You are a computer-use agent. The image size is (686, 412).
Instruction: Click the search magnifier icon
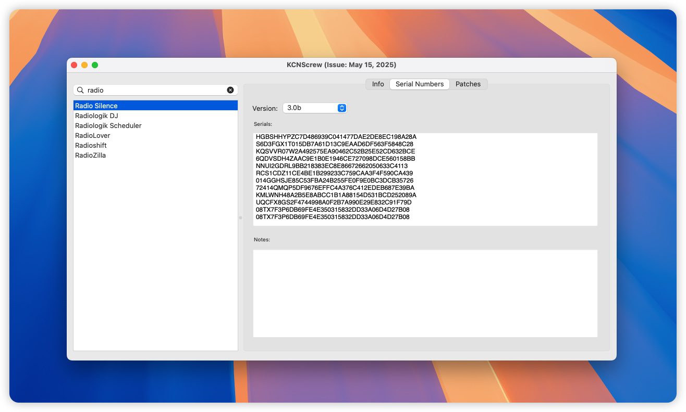coord(80,90)
